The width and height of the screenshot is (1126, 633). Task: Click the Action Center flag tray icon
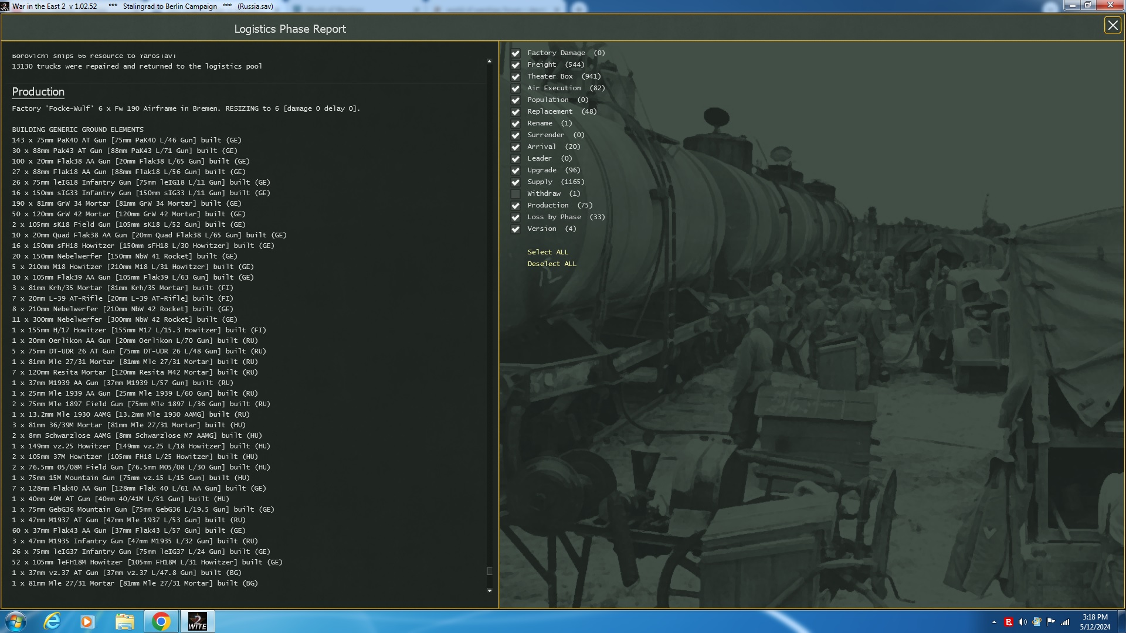tap(1050, 622)
